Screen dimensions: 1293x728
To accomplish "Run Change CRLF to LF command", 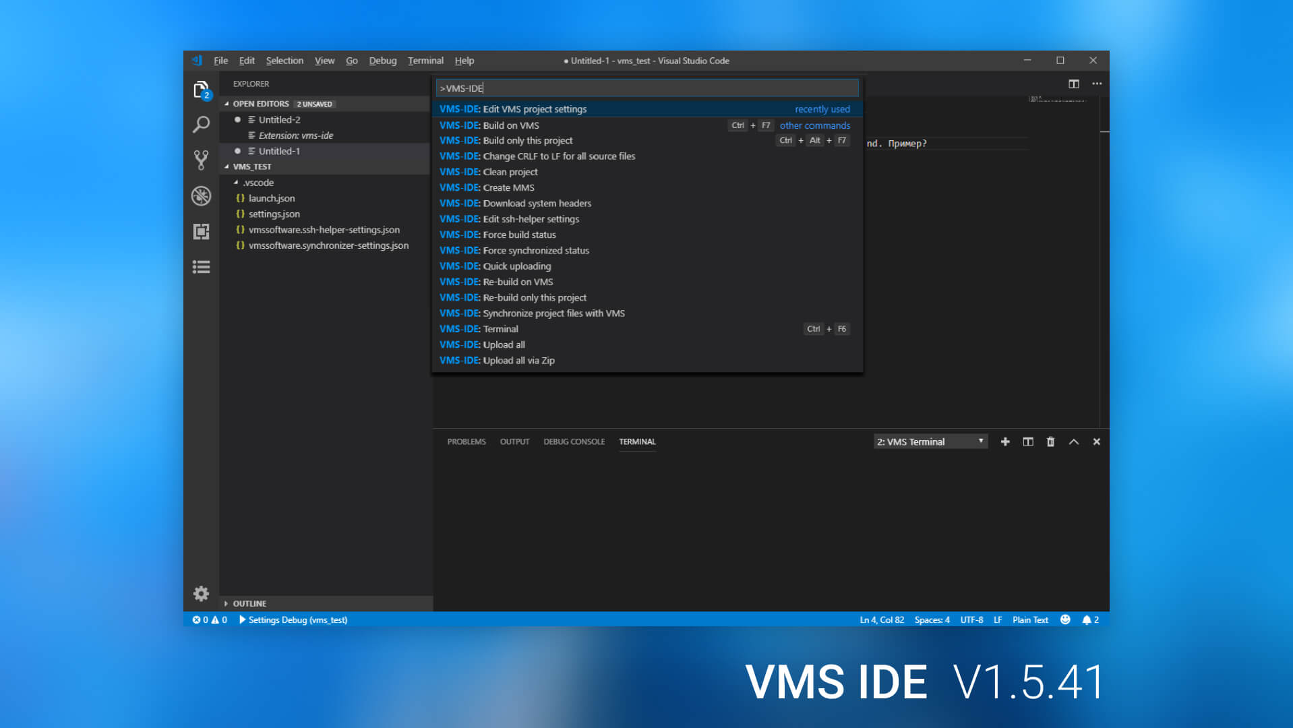I will point(647,156).
